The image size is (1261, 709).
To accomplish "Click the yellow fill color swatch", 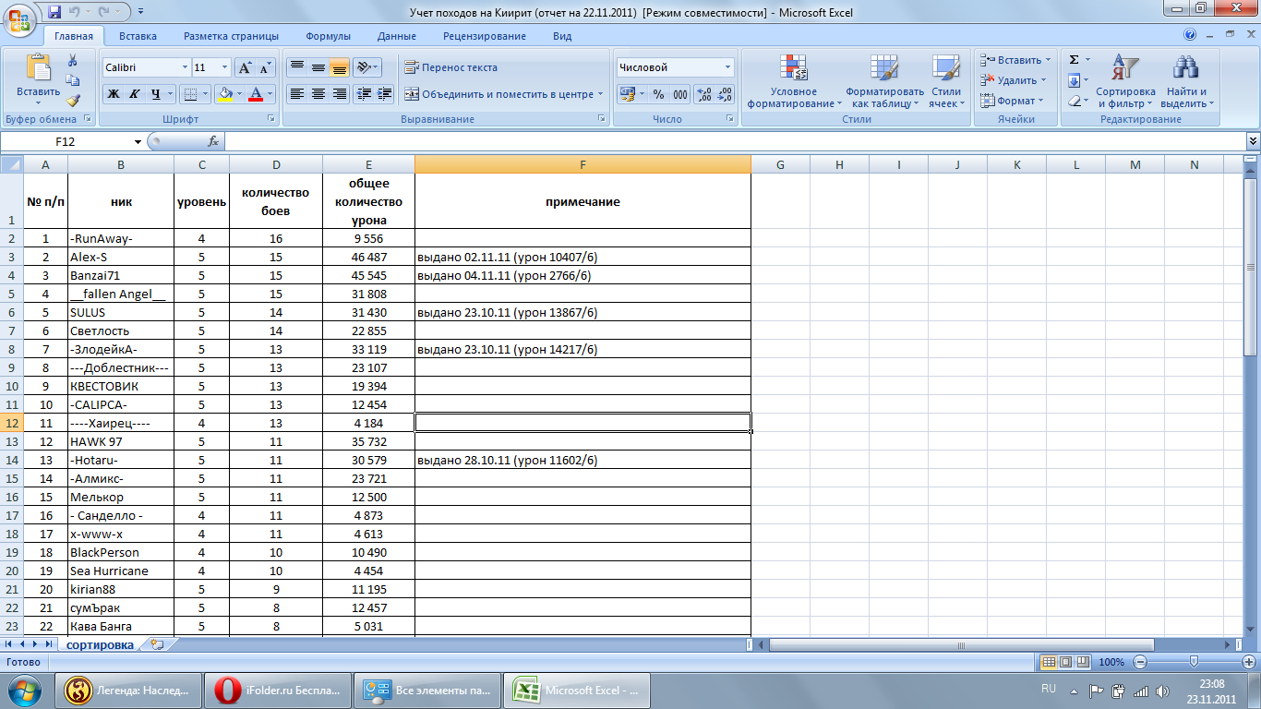I will 223,94.
